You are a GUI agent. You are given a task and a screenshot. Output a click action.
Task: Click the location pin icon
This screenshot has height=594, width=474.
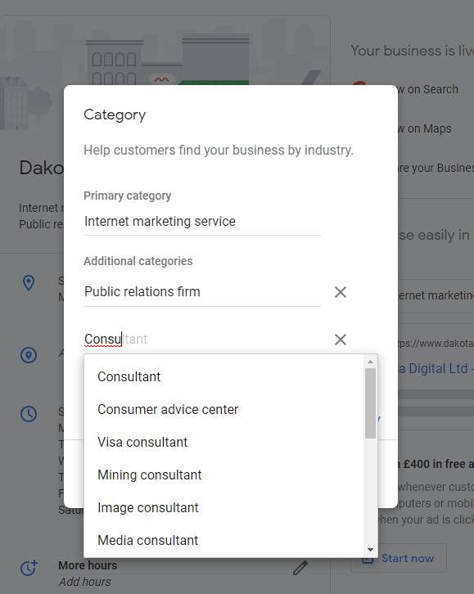pyautogui.click(x=29, y=283)
